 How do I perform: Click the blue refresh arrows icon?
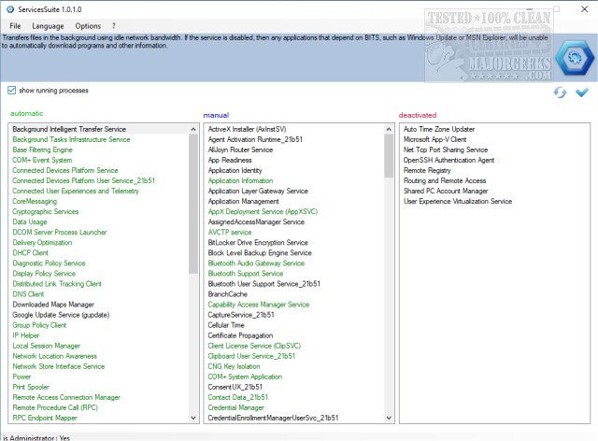(560, 92)
